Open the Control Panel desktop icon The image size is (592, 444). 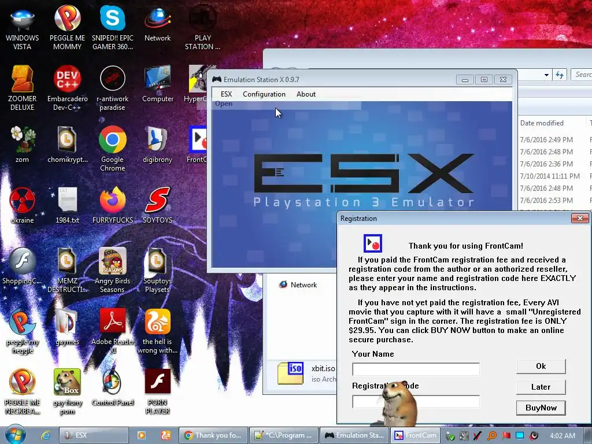coord(113,388)
